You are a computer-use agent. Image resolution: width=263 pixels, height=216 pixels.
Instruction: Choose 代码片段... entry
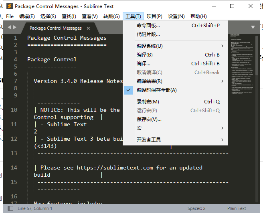coord(175,34)
